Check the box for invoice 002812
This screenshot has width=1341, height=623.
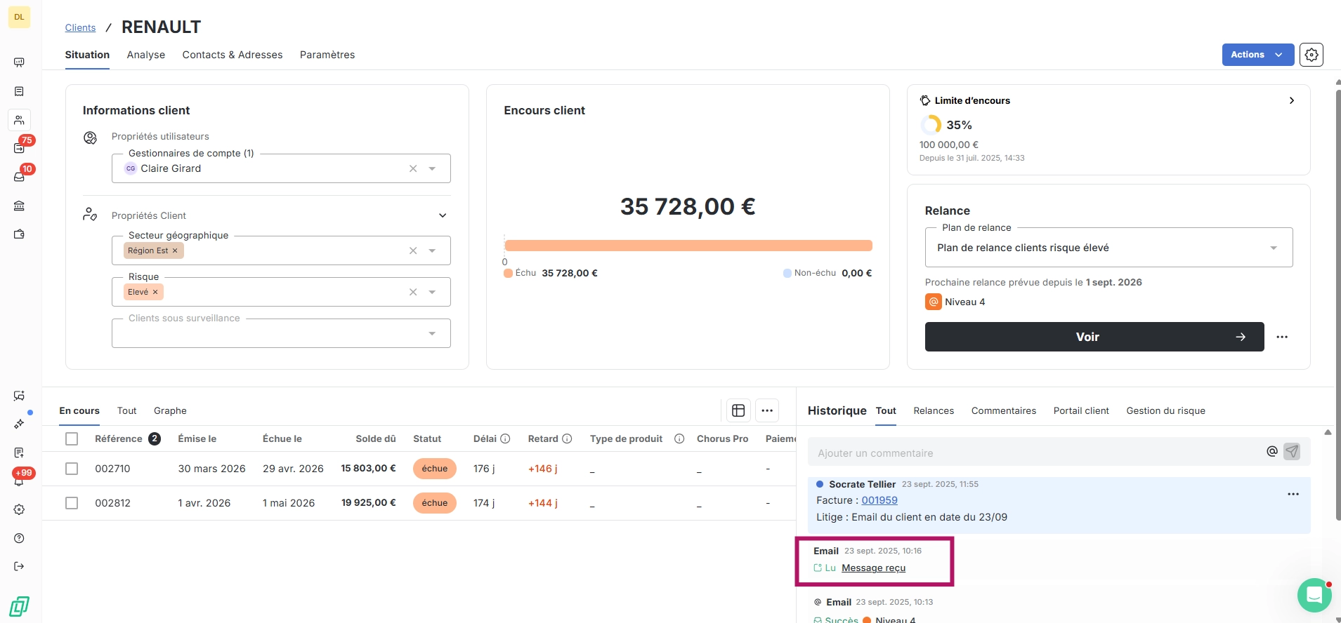72,503
